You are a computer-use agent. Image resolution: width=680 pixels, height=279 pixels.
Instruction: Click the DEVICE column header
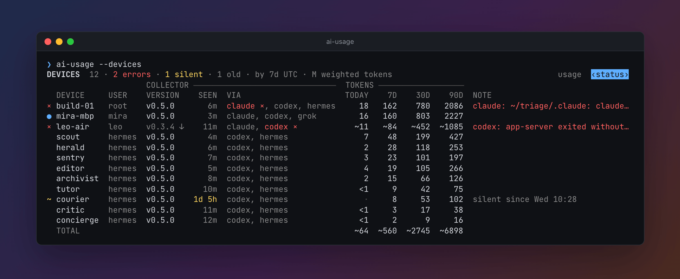(70, 95)
